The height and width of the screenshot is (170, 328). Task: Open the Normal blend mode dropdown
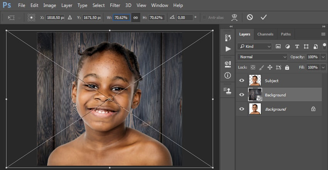pos(262,57)
